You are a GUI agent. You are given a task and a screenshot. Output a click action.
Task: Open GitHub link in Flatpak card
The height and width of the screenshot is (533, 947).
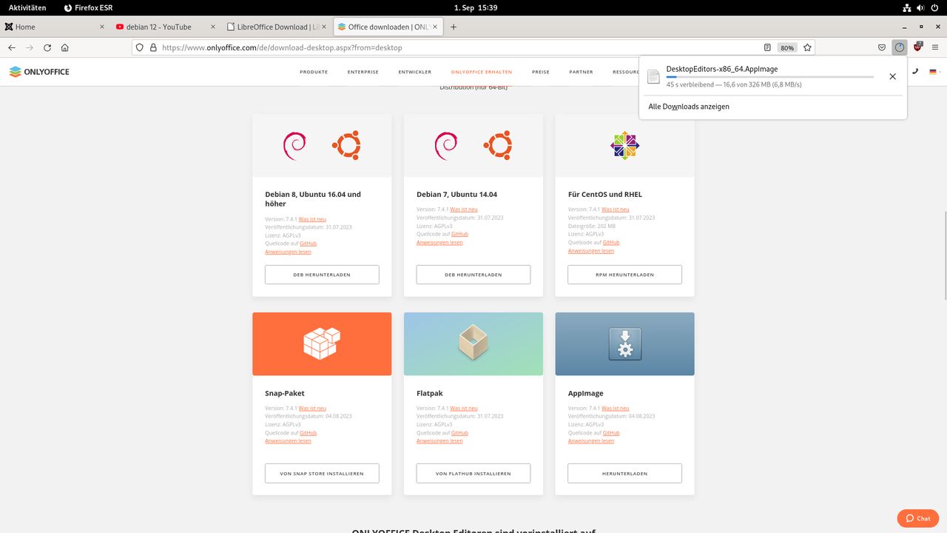[459, 433]
